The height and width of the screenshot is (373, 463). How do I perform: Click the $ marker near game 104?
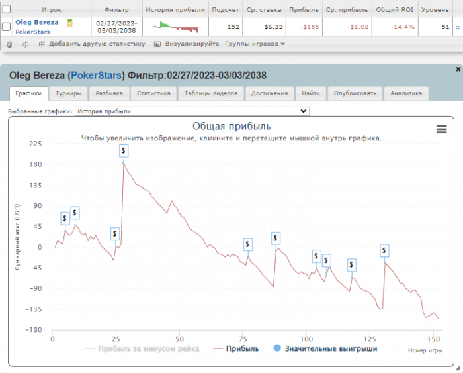point(316,256)
